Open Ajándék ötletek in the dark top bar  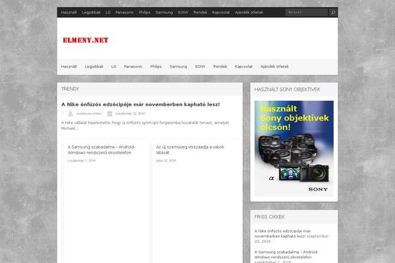click(249, 12)
